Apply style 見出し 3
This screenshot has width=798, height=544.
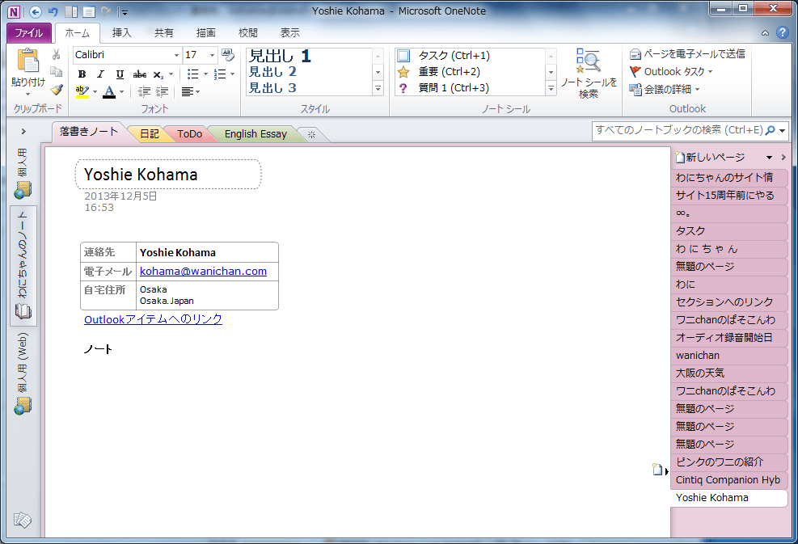[272, 88]
